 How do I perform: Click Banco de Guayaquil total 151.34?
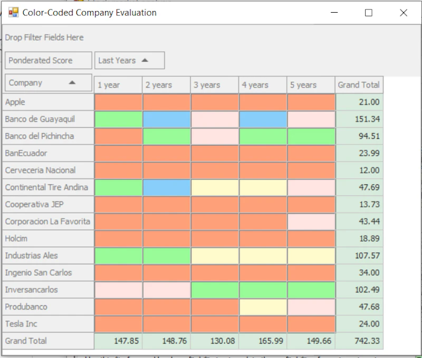click(x=359, y=119)
